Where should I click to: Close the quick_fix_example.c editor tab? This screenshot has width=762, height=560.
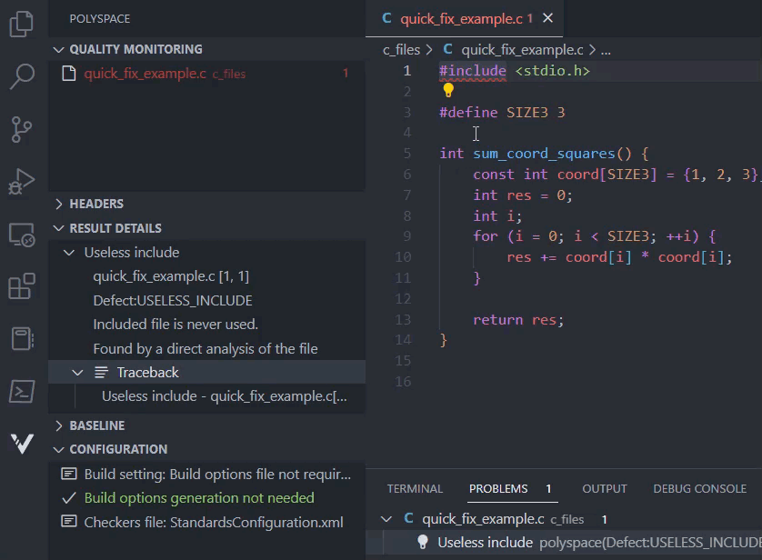pos(547,18)
